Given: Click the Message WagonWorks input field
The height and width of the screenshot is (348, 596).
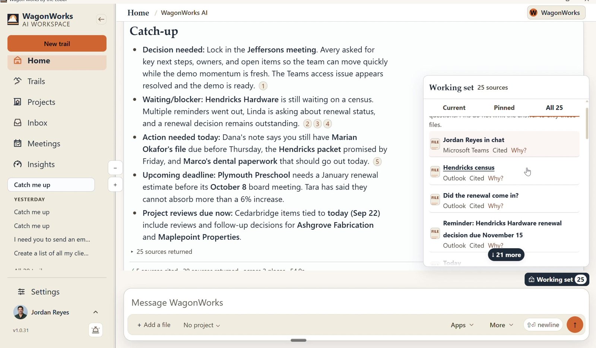Looking at the screenshot, I should [x=356, y=303].
